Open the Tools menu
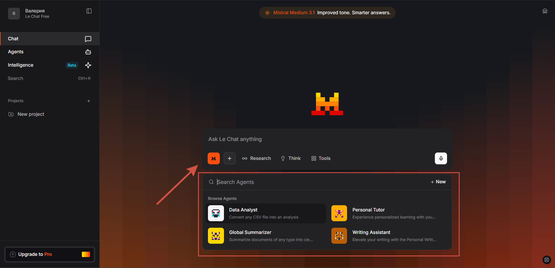Screen dimensions: 555x268 pos(321,158)
